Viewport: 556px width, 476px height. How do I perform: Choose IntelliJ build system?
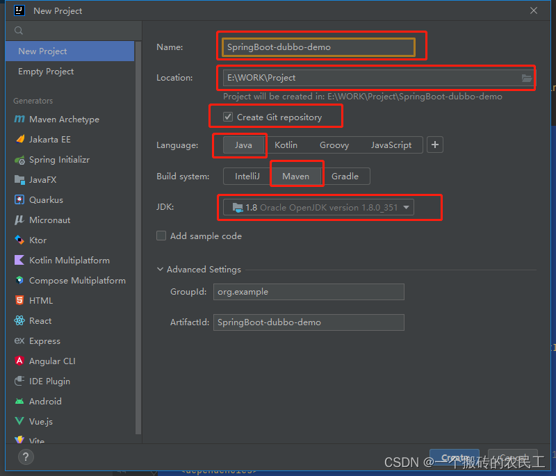pyautogui.click(x=247, y=176)
